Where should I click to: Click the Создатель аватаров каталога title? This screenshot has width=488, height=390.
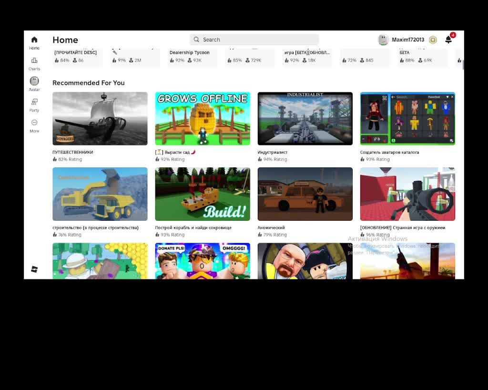(389, 152)
